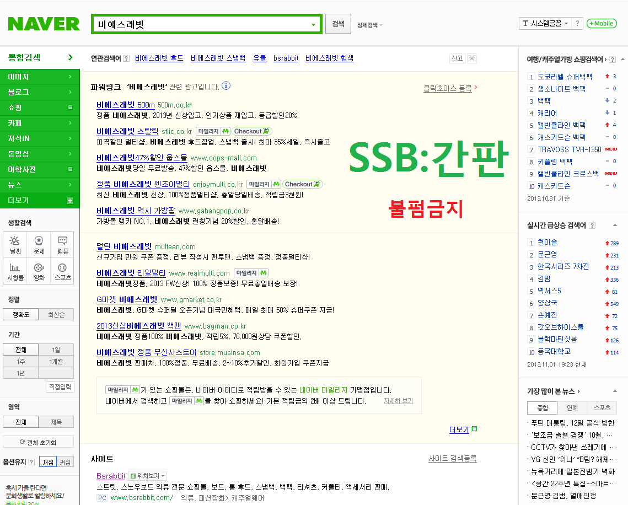Click the new-window icon beside 더보기 link

click(474, 429)
